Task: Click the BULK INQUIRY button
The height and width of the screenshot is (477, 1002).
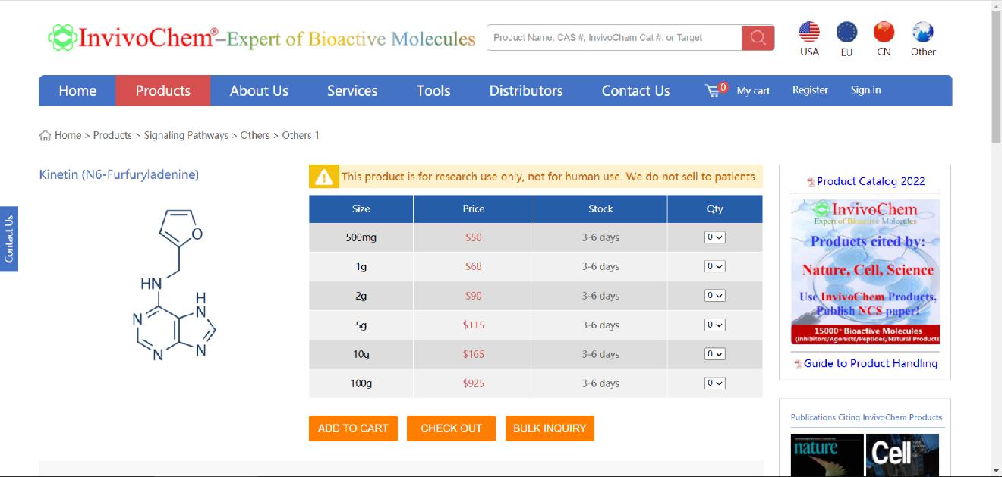Action: pos(550,428)
